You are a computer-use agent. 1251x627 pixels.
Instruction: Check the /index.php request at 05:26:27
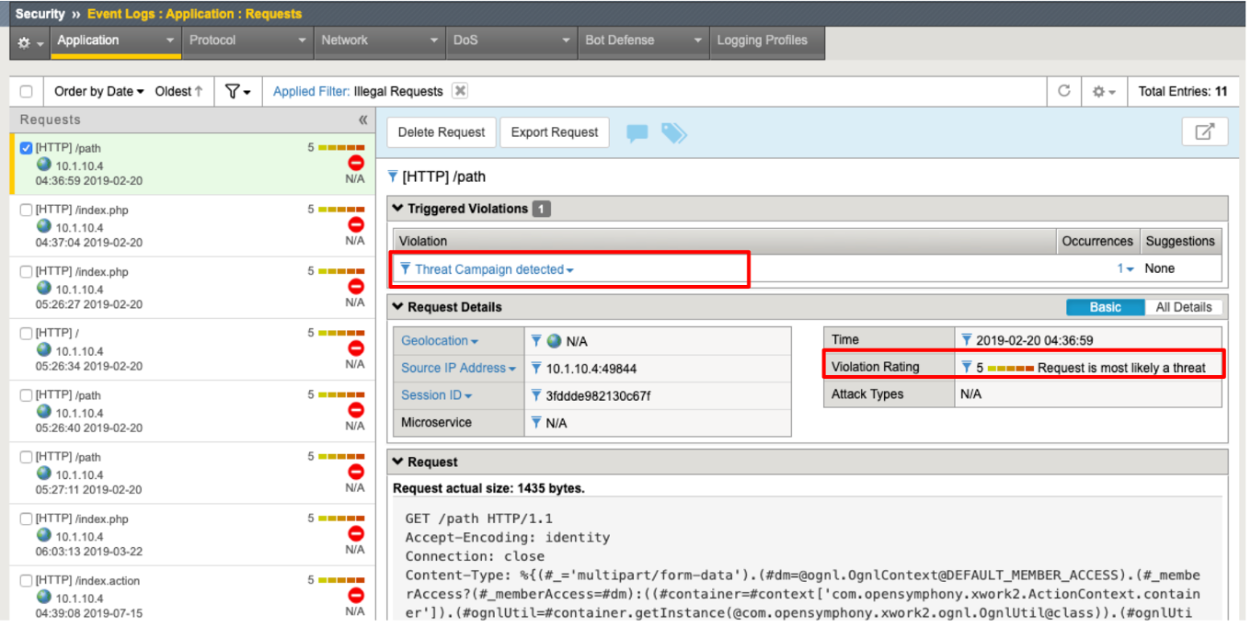pyautogui.click(x=26, y=271)
